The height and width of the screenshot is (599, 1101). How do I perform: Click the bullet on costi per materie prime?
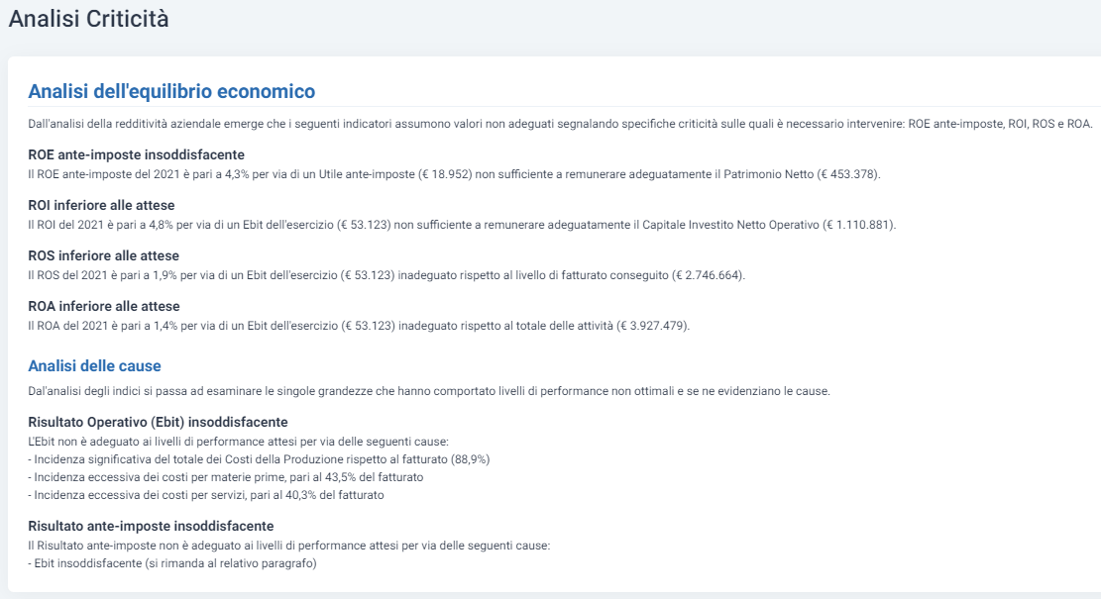click(x=226, y=477)
